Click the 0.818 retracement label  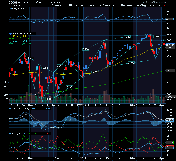(49, 99)
